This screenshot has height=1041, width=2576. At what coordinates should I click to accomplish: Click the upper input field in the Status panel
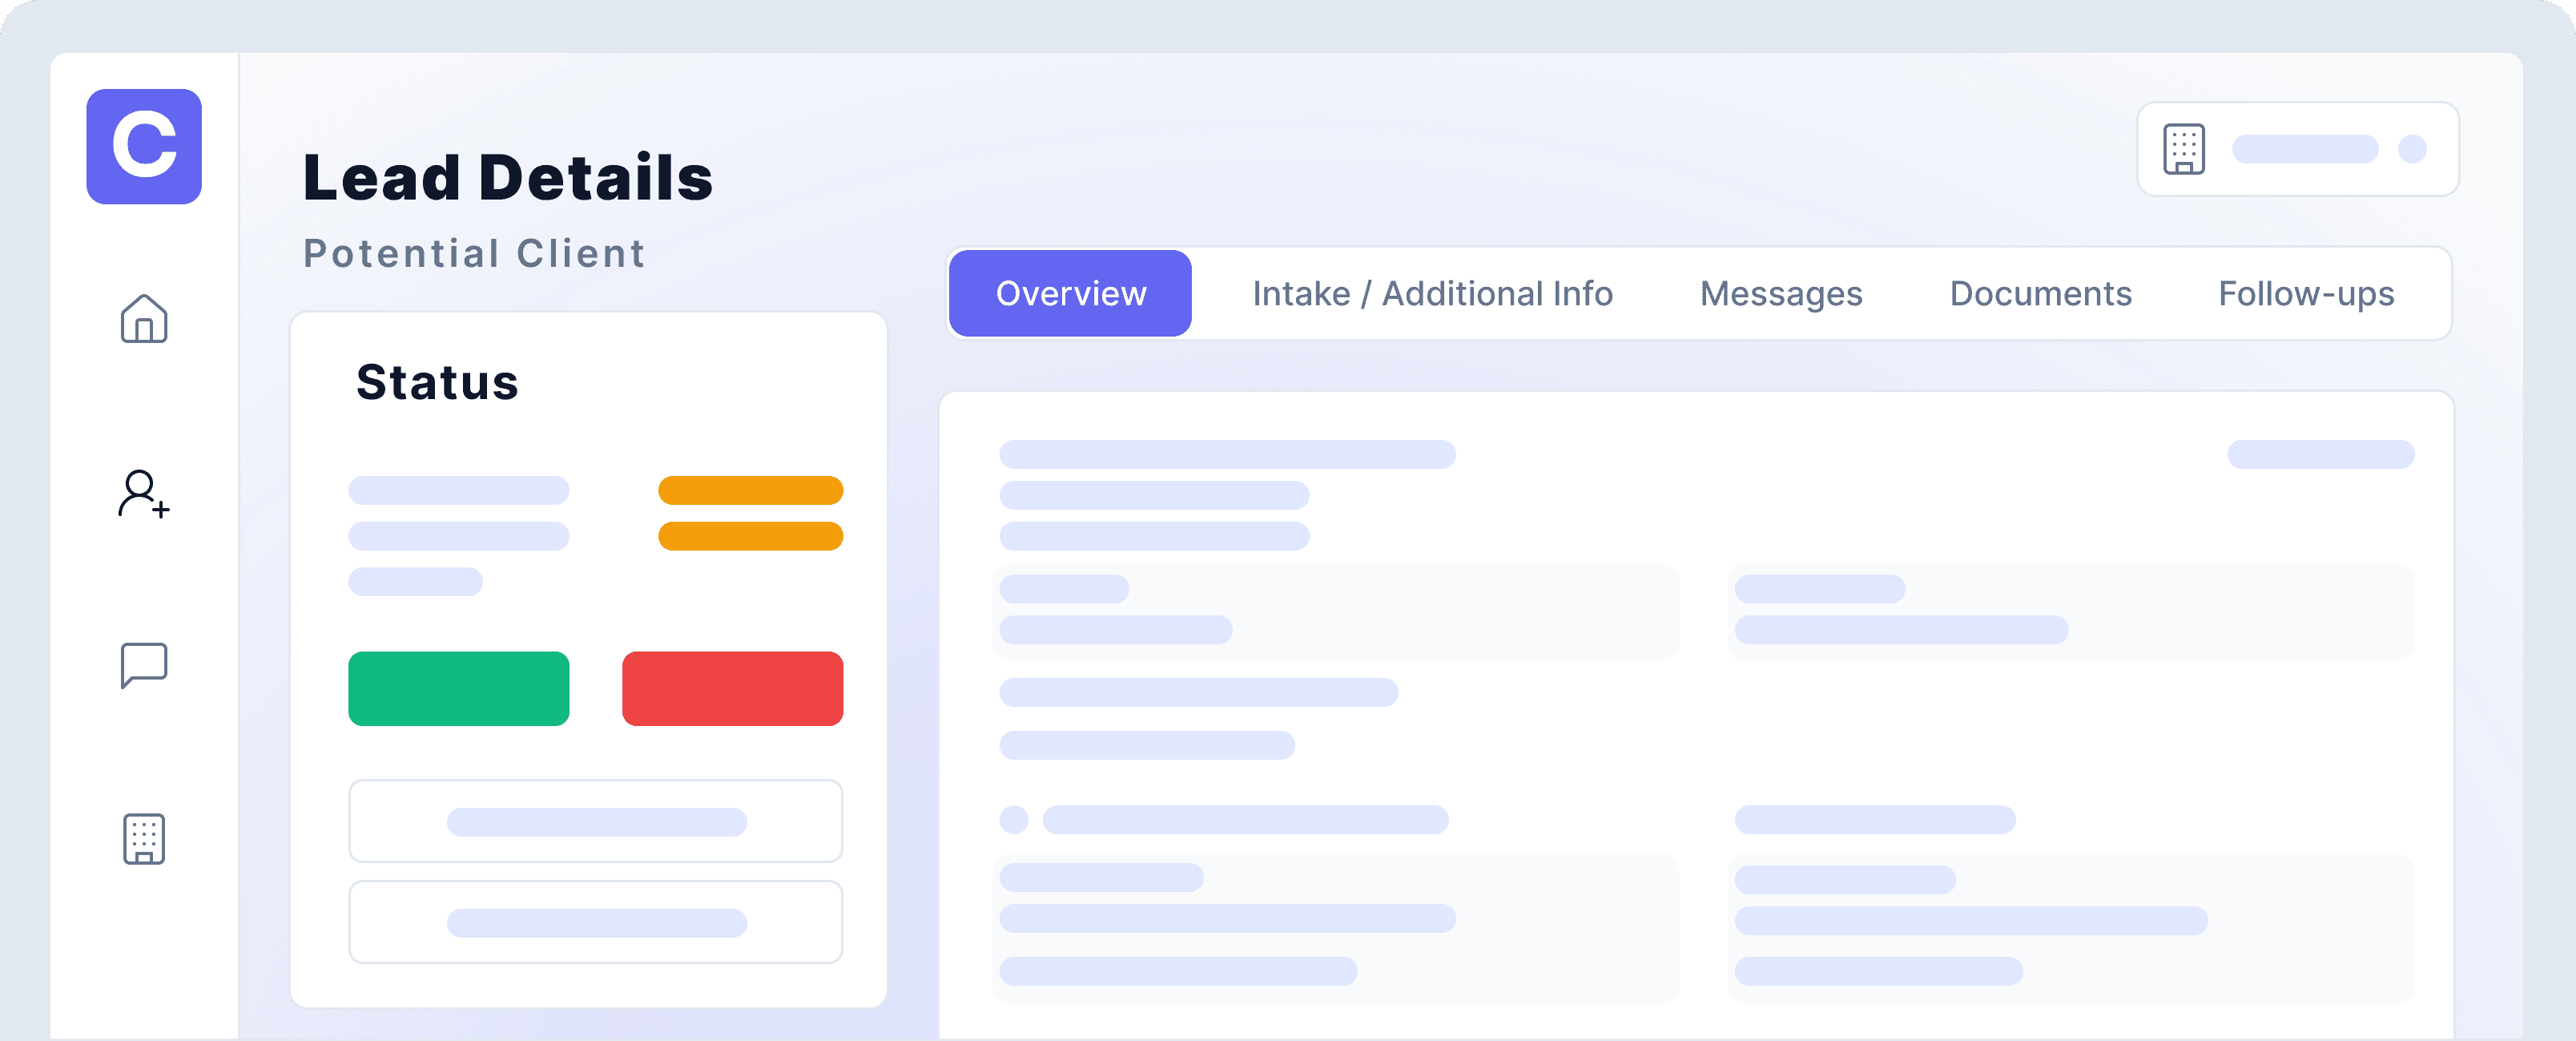click(595, 821)
